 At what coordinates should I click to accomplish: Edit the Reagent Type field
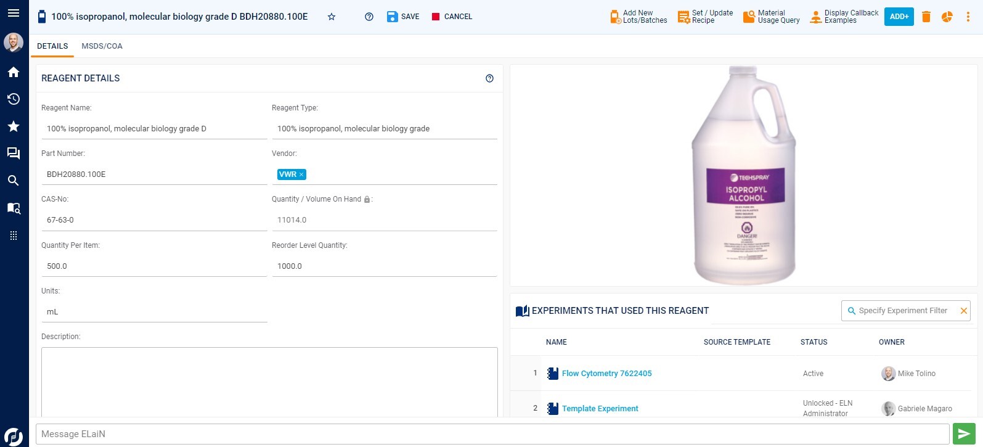pos(385,129)
